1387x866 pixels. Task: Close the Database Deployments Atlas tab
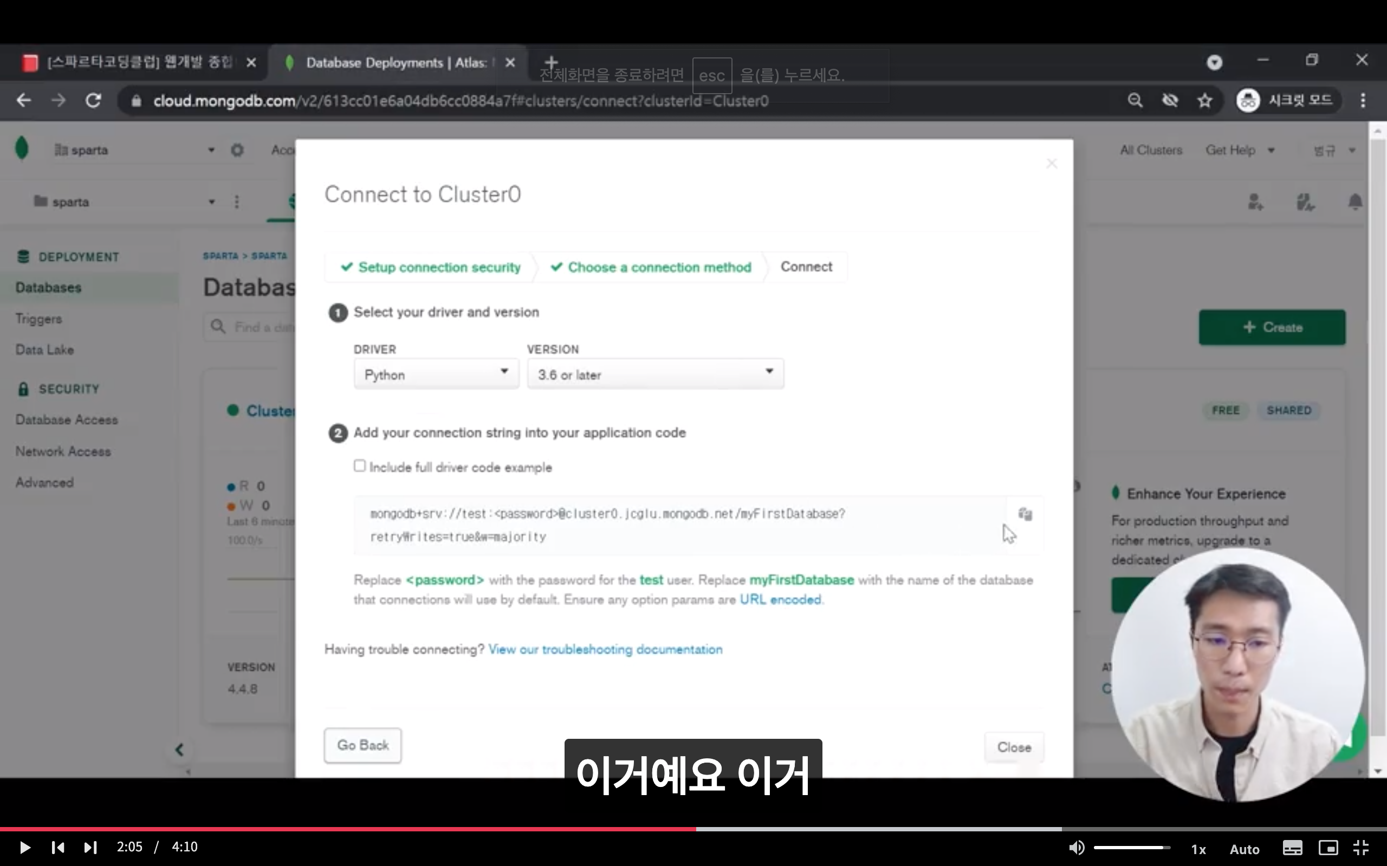pyautogui.click(x=510, y=62)
